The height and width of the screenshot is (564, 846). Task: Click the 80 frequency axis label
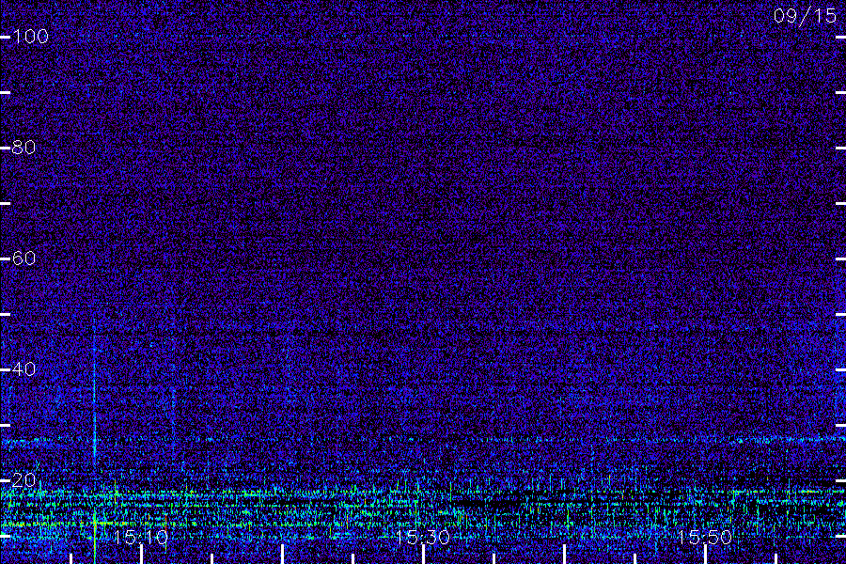pos(24,147)
